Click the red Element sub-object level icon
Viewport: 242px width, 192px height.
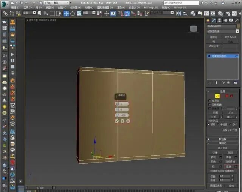click(x=231, y=96)
